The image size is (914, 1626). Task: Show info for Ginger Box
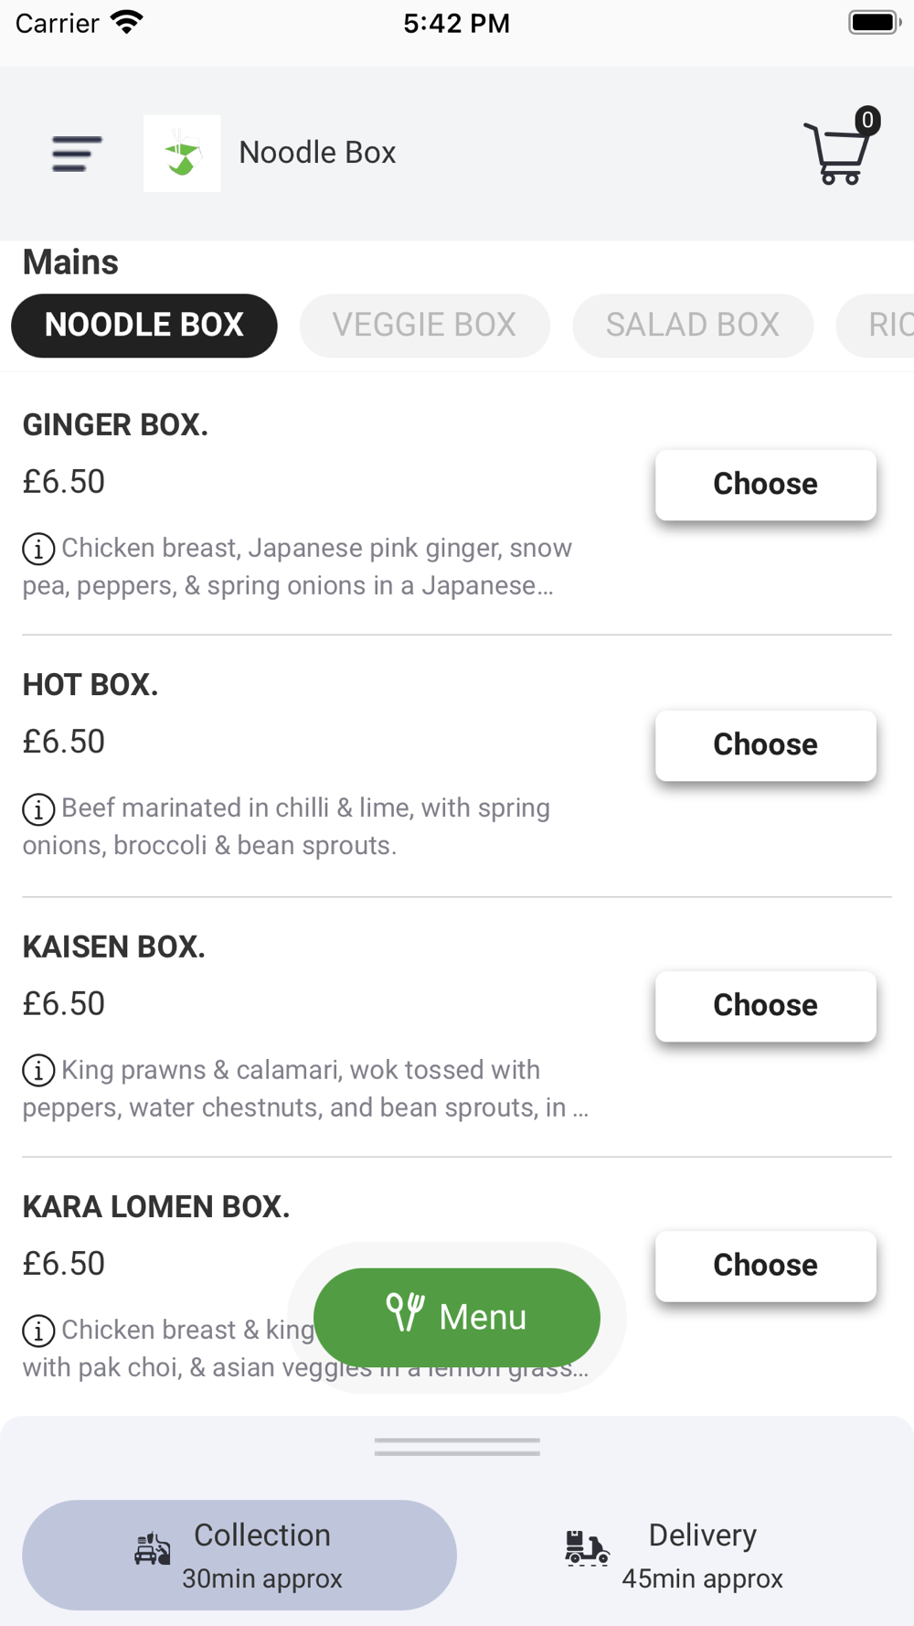[x=38, y=550]
